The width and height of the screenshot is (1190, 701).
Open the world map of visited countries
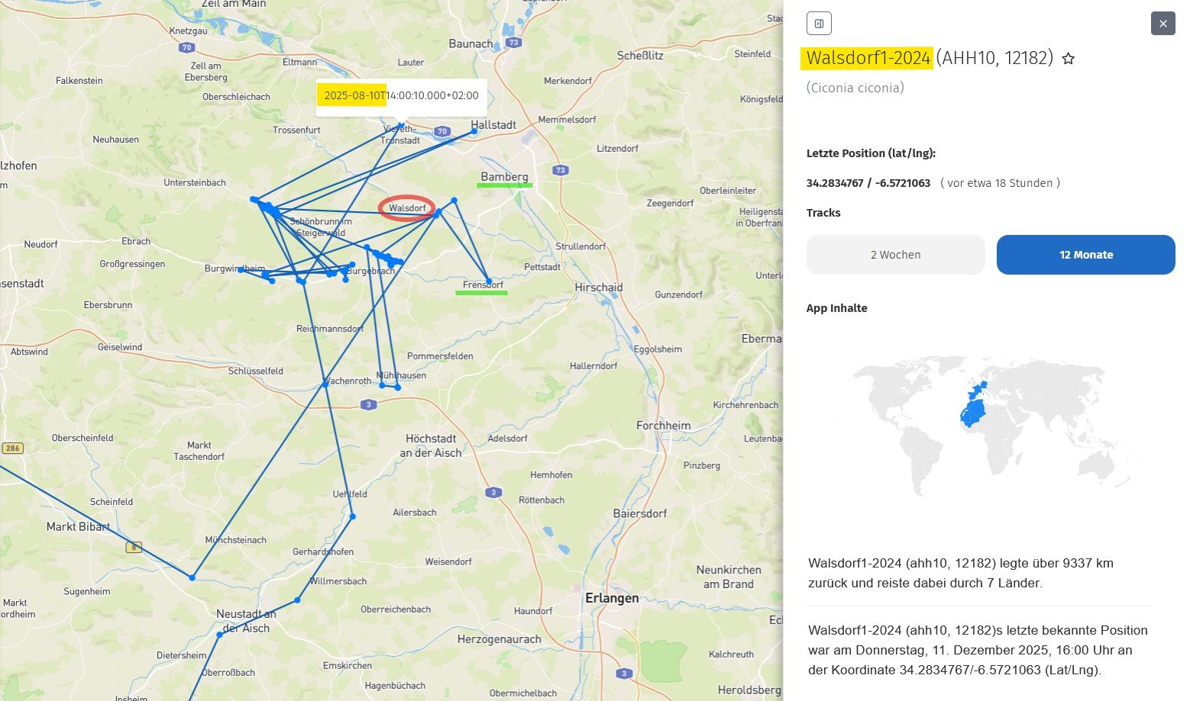click(978, 426)
